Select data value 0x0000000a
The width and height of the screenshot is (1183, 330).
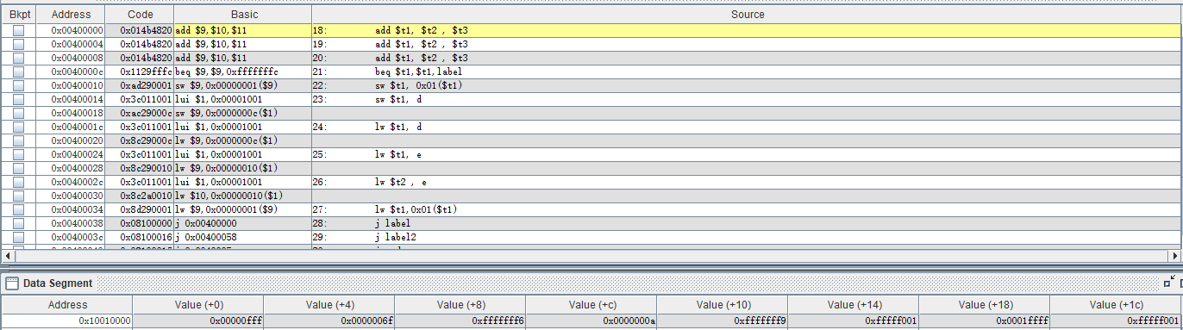pos(591,321)
